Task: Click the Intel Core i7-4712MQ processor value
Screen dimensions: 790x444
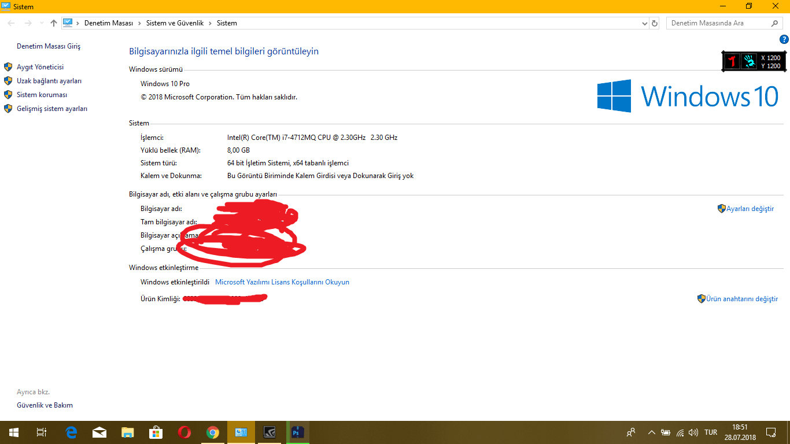Action: coord(312,138)
